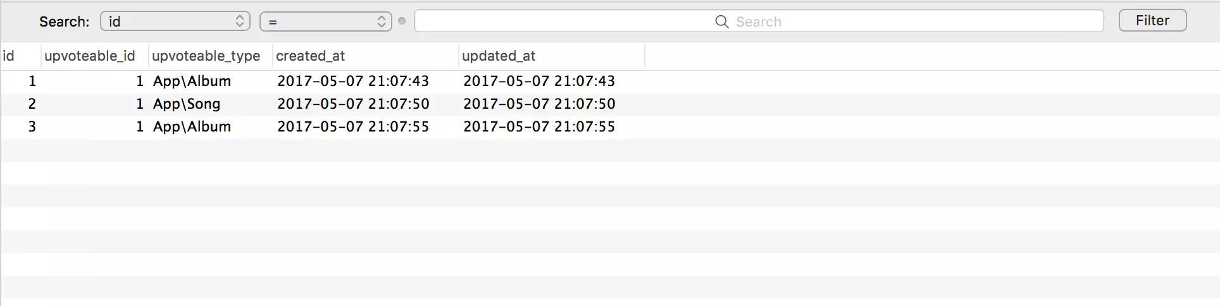Sort by created_at column header
Image resolution: width=1220 pixels, height=306 pixels.
pos(365,56)
